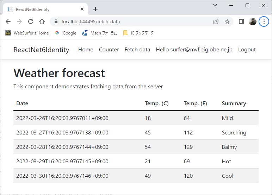This screenshot has width=272, height=195.
Task: Click the description text about fetching data
Action: pos(89,86)
